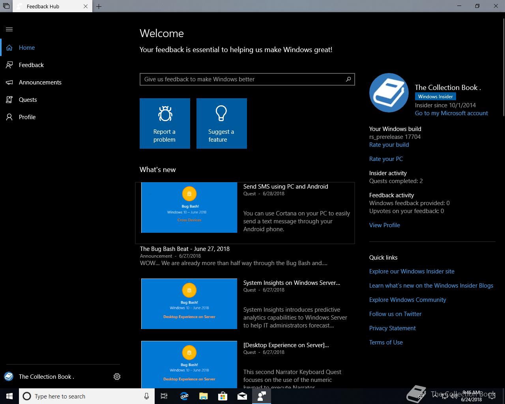505x404 pixels.
Task: Click Explore Windows Community link
Action: (408, 300)
